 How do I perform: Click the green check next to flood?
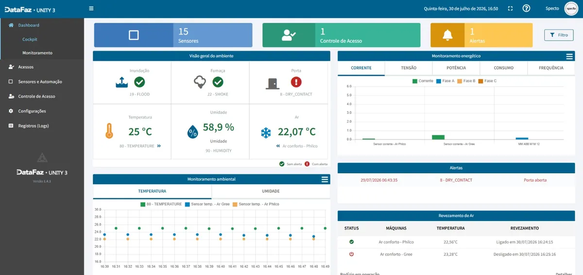(x=140, y=82)
